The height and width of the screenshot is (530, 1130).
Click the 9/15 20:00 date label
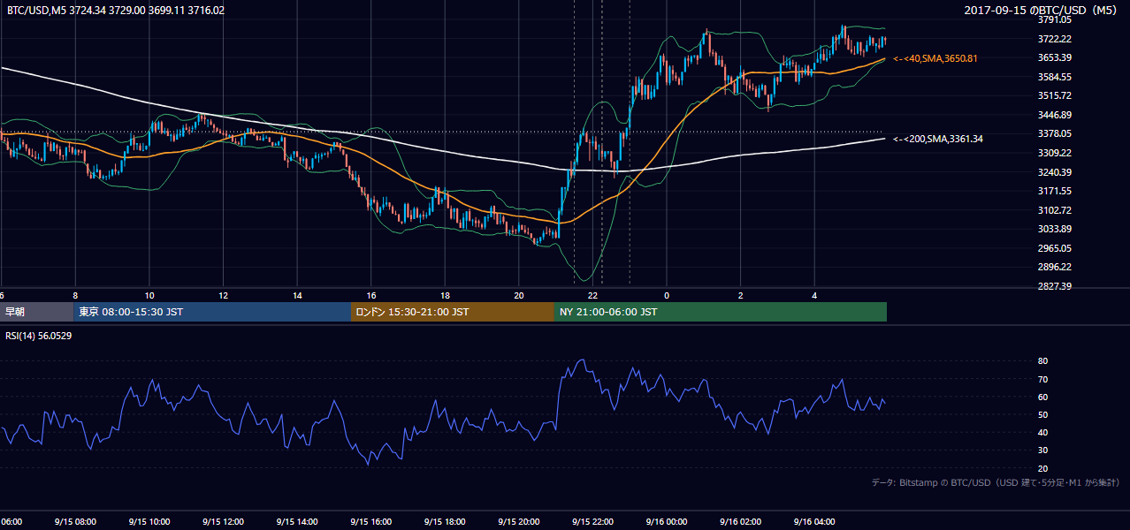pos(518,522)
